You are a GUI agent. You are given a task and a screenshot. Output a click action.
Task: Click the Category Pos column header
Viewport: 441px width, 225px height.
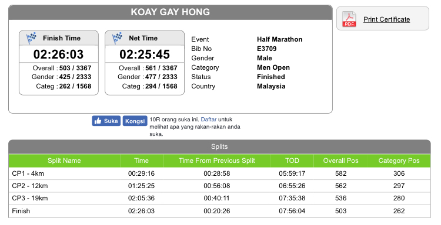pyautogui.click(x=399, y=161)
